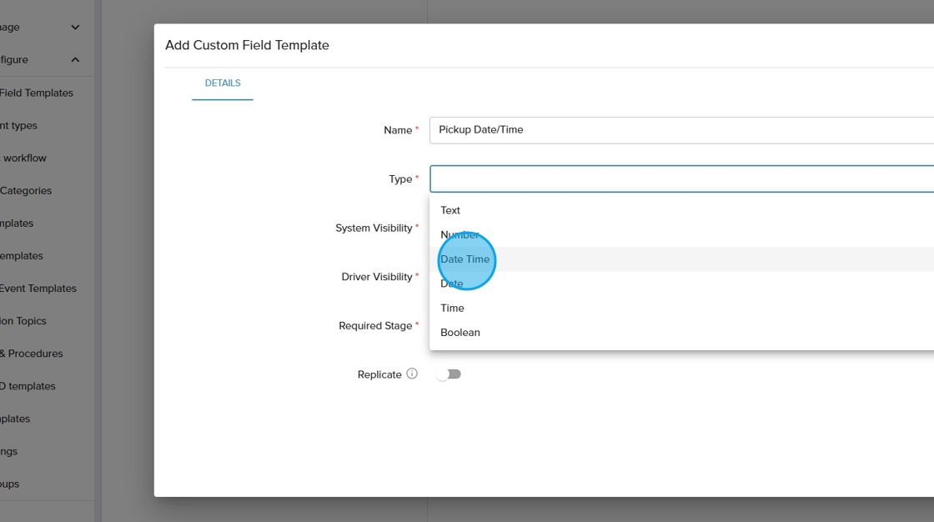Viewport: 934px width, 522px height.
Task: Click the Name input field
Action: (x=680, y=130)
